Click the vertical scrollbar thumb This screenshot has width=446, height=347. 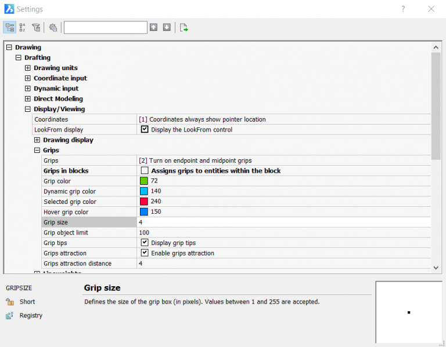coord(436,106)
